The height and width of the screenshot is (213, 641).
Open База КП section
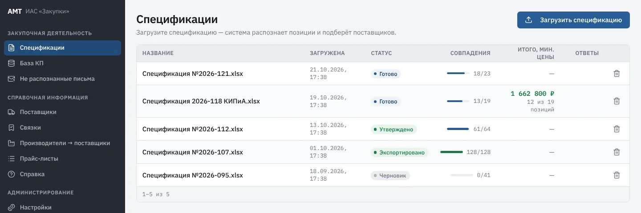point(62,63)
